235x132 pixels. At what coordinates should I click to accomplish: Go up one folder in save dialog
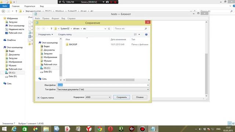51,29
